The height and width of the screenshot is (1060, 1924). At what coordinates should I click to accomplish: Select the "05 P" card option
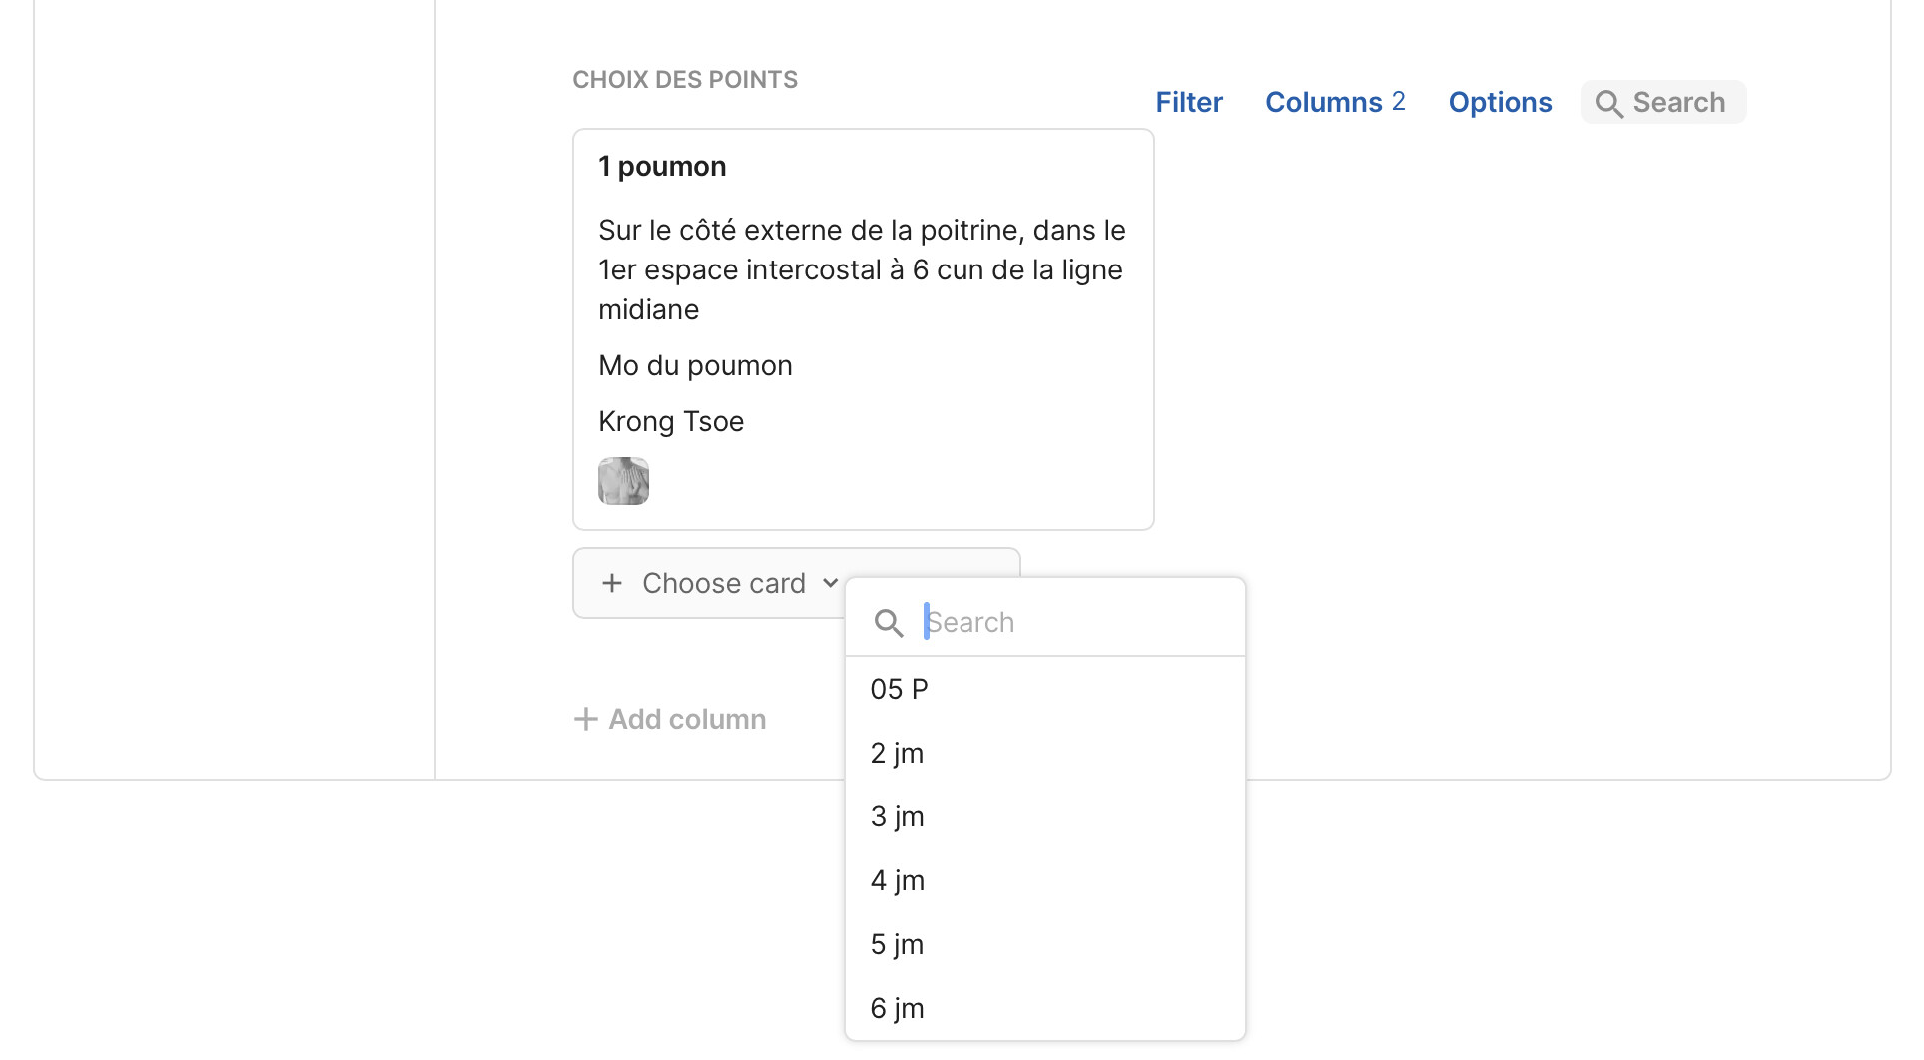900,689
